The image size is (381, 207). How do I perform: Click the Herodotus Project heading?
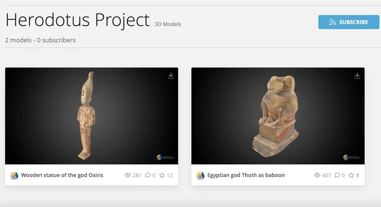(x=77, y=21)
